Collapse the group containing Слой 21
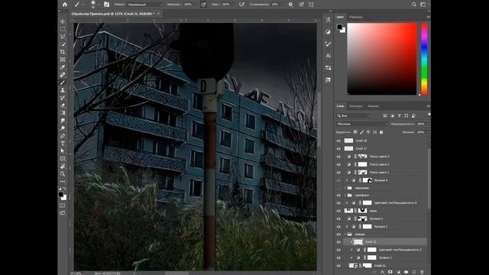489x275 pixels. [345, 235]
